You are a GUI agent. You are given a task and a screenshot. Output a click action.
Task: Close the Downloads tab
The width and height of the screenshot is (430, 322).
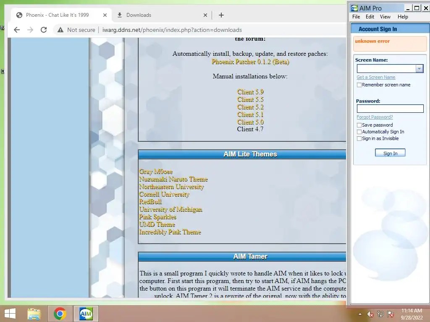(x=205, y=15)
